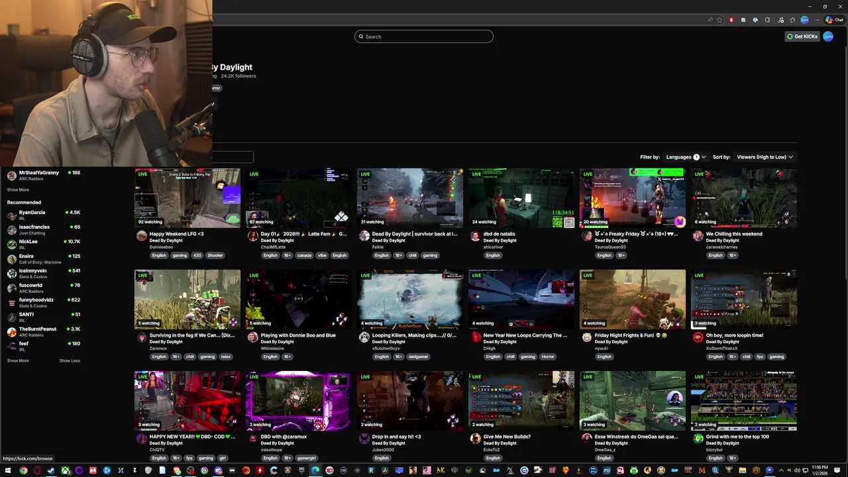Open funnyhoodvidz avatar icon
Image resolution: width=848 pixels, height=477 pixels.
click(x=12, y=303)
